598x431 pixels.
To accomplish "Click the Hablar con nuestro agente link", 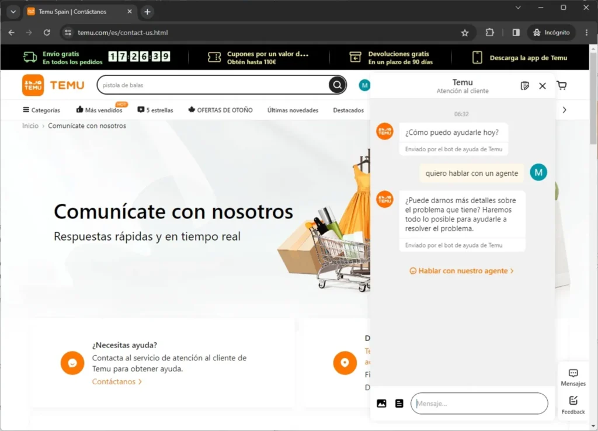I will 461,270.
